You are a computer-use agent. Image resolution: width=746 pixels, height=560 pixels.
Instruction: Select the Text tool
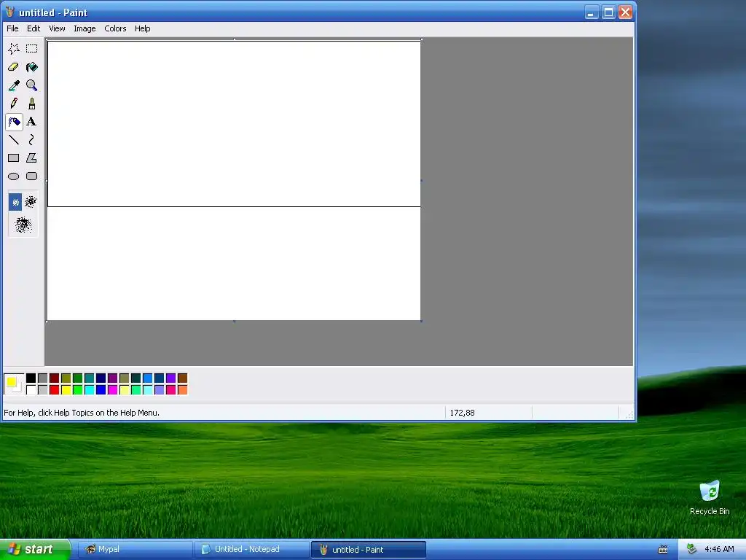(32, 122)
